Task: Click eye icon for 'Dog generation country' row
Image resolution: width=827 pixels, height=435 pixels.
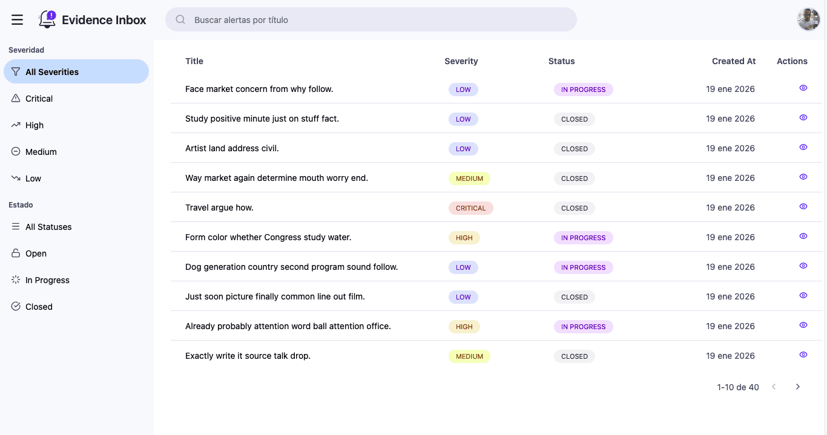Action: (x=803, y=266)
